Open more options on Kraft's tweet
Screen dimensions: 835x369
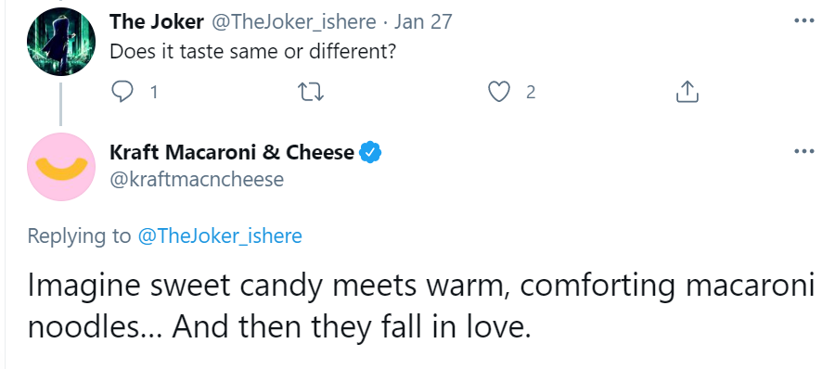click(804, 152)
